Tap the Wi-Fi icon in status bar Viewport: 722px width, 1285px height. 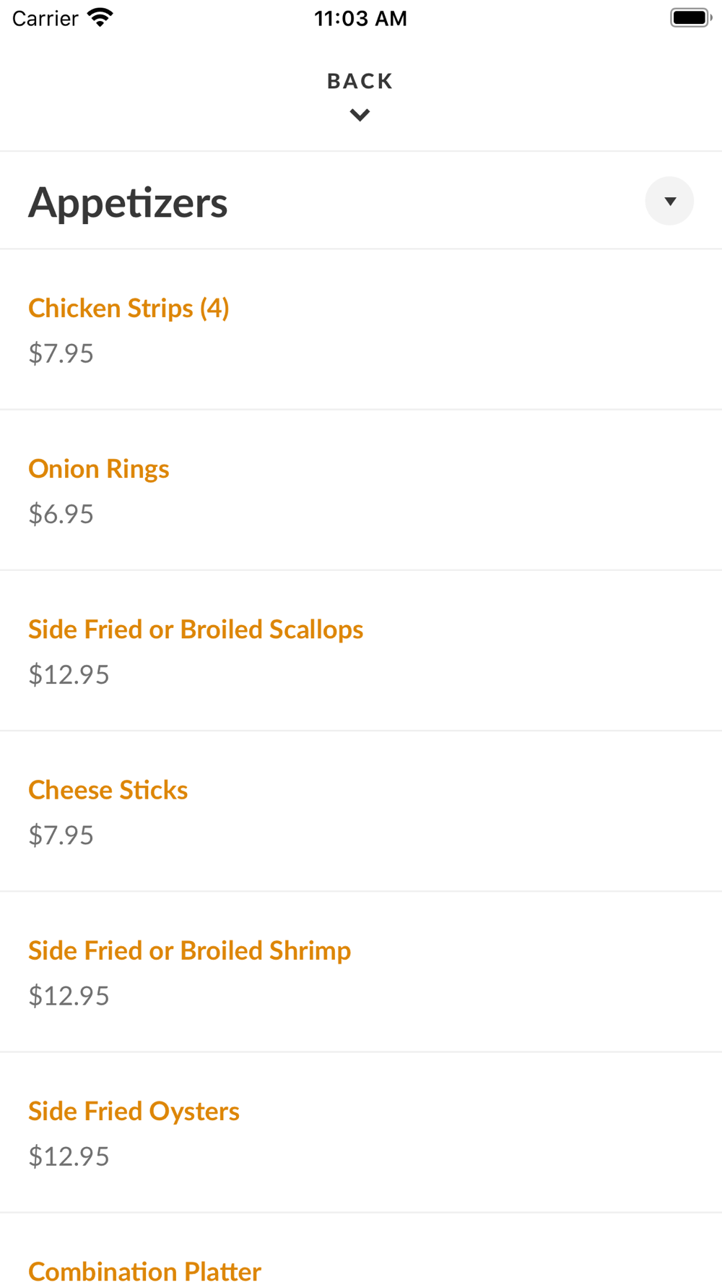100,17
